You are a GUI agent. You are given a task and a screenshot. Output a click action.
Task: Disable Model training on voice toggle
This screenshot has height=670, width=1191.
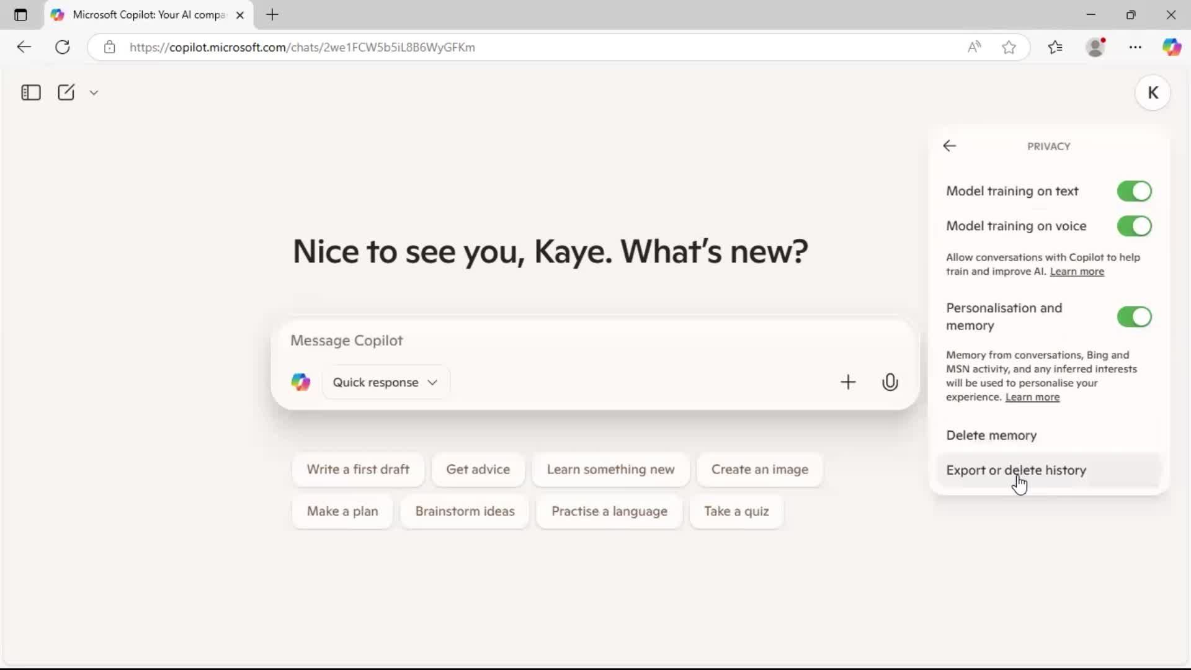click(x=1134, y=226)
